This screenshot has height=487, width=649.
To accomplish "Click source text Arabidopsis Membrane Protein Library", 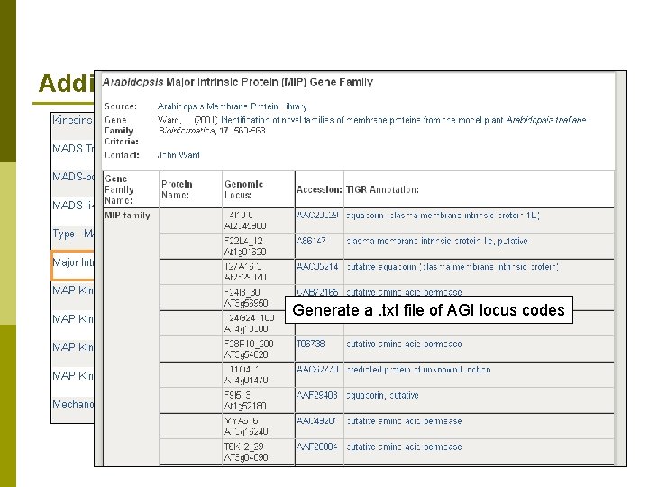I will (x=233, y=106).
